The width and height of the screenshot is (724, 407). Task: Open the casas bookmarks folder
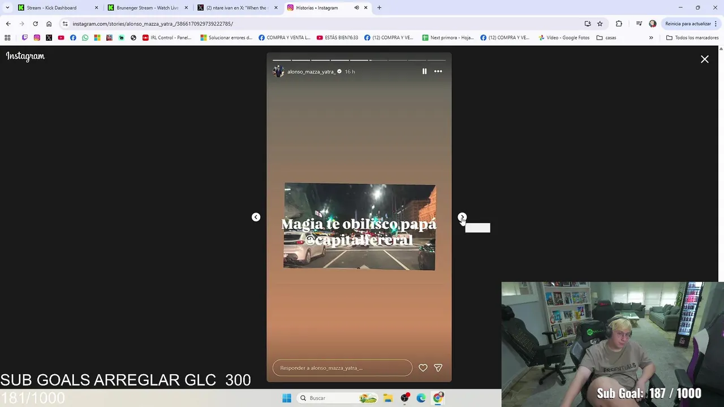pyautogui.click(x=606, y=38)
